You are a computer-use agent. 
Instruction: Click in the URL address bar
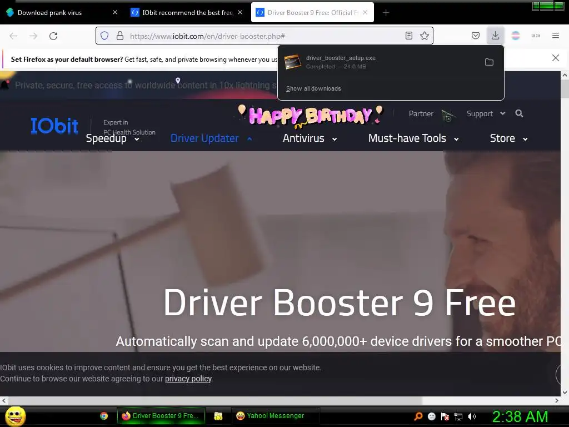pyautogui.click(x=265, y=36)
